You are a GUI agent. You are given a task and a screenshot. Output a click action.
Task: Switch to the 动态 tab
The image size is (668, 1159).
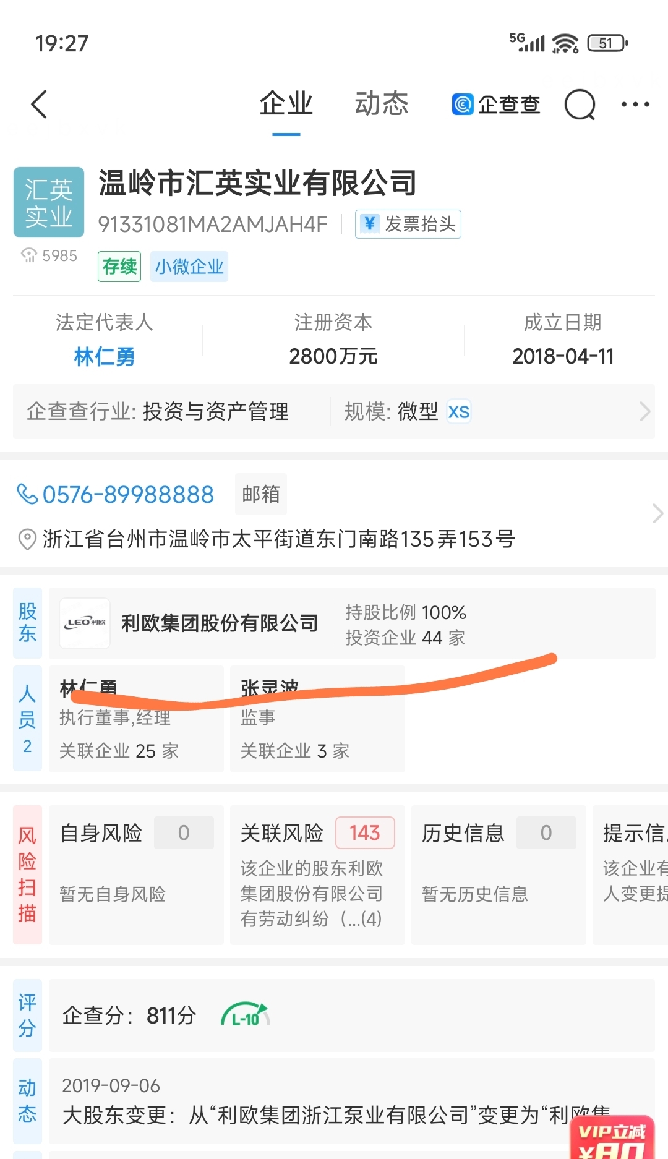(x=382, y=103)
